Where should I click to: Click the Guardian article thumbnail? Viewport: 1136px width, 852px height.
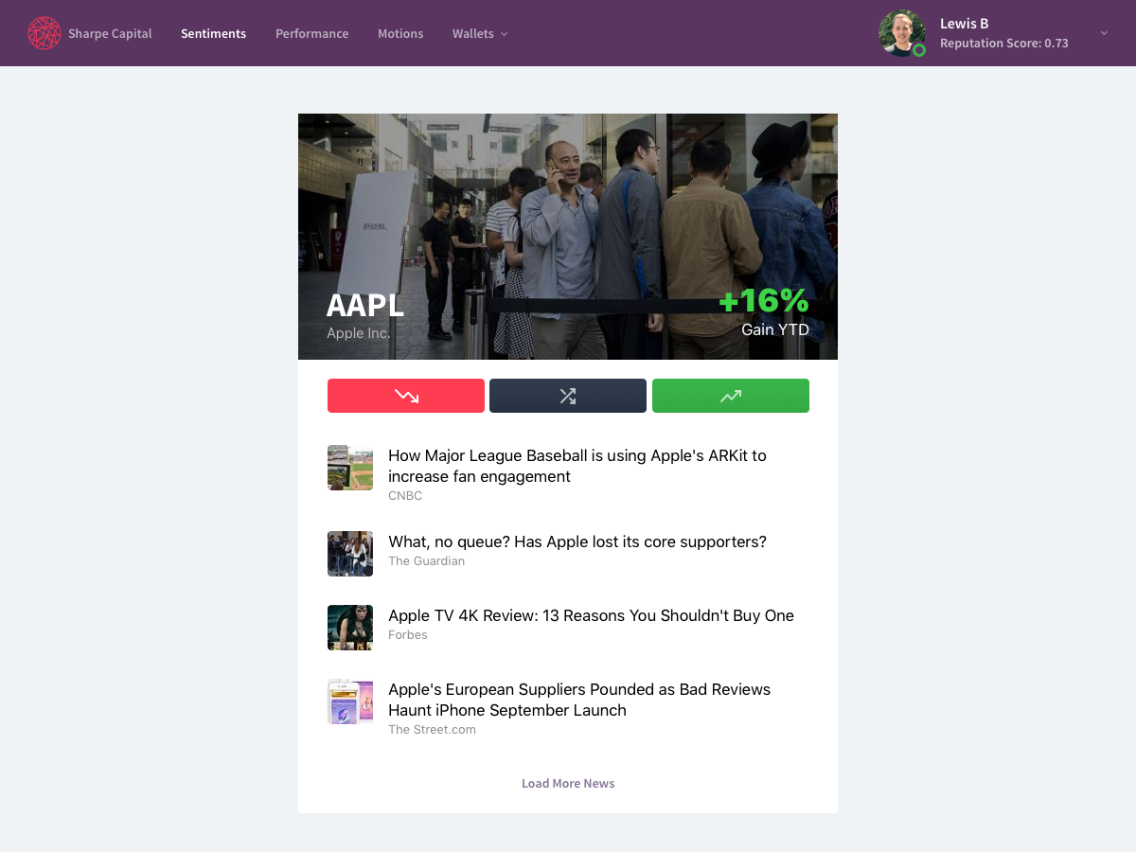click(350, 554)
